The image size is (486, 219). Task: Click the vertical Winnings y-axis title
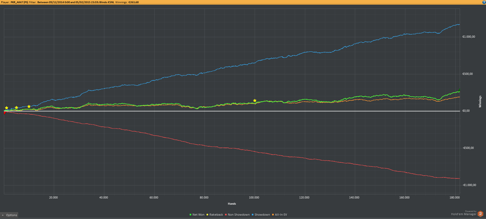tap(480, 102)
